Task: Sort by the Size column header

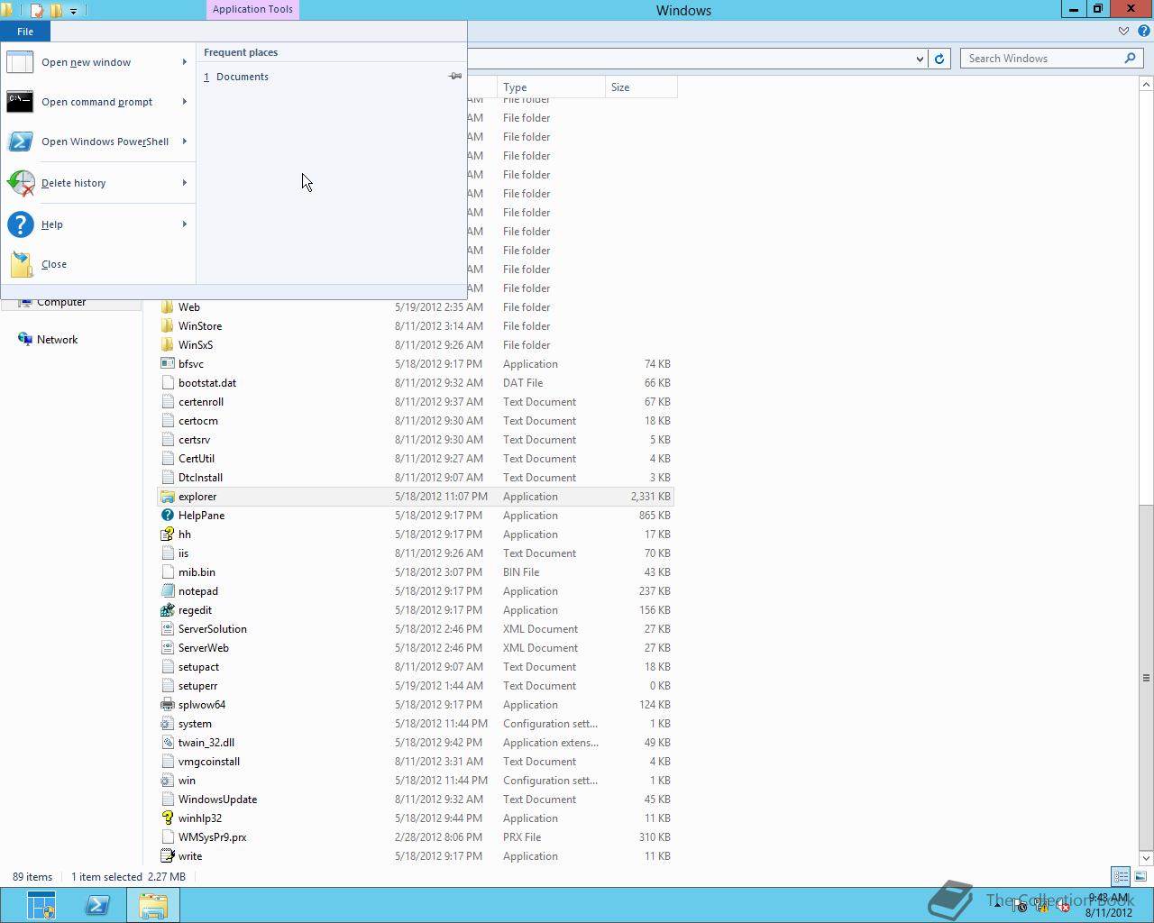Action: 641,87
